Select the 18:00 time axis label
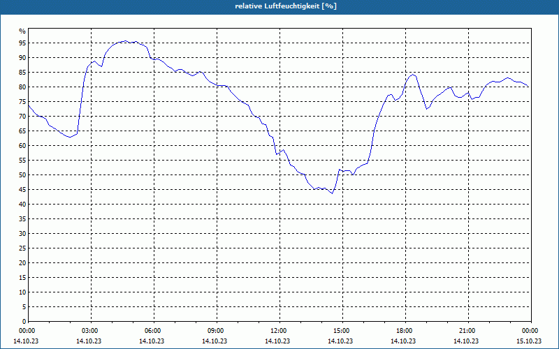559x349 pixels. 405,331
